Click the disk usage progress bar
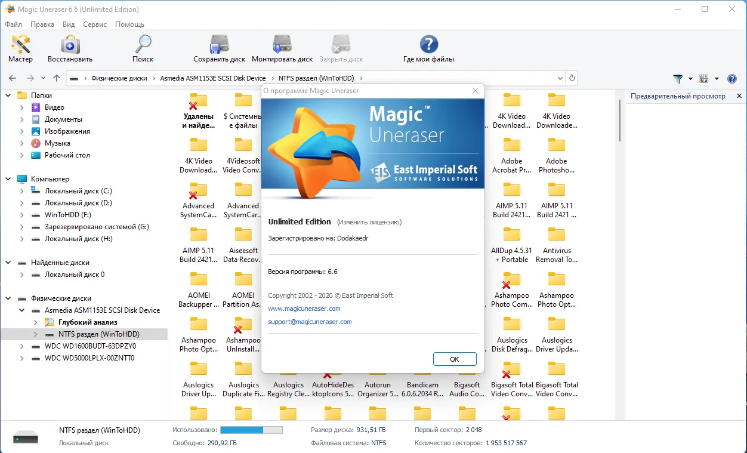Image resolution: width=747 pixels, height=453 pixels. point(251,429)
